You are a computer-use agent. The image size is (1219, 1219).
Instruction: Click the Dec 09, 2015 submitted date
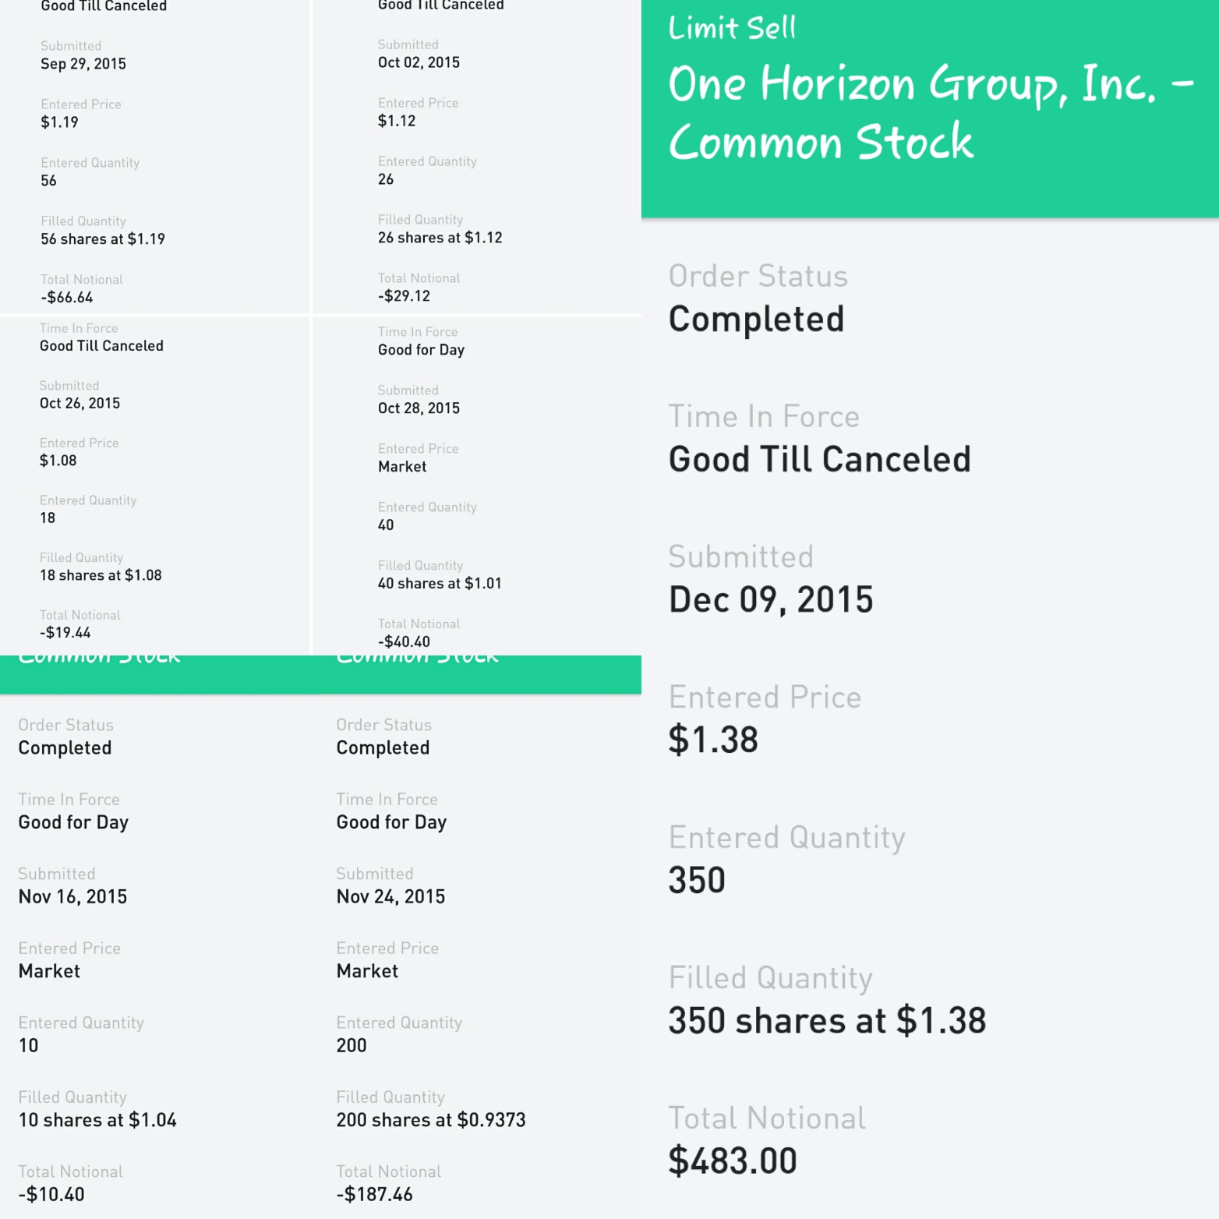771,599
